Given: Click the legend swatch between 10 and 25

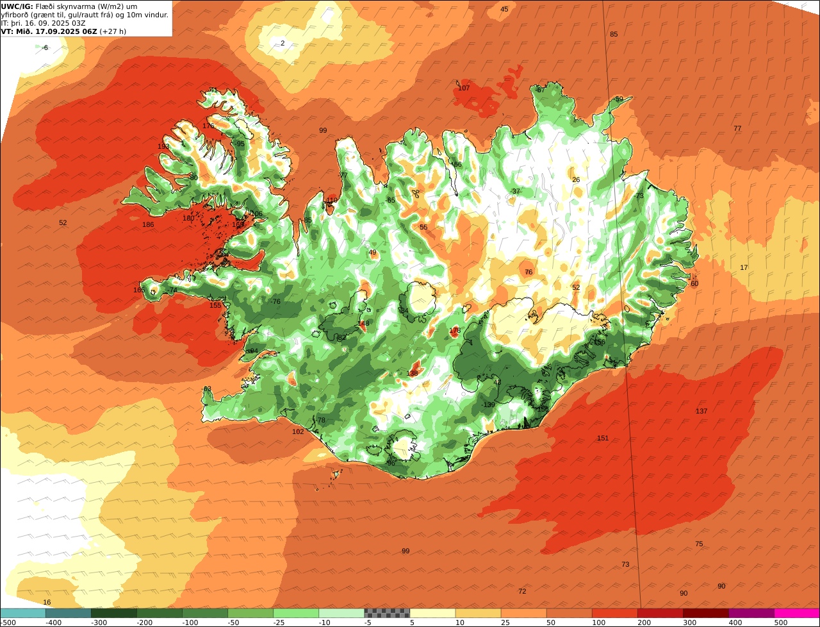Looking at the screenshot, I should tap(478, 613).
